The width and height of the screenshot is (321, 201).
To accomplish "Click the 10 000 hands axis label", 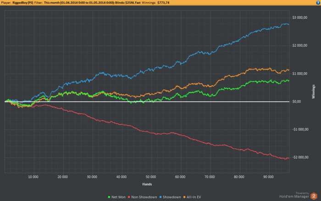I will (33, 177).
